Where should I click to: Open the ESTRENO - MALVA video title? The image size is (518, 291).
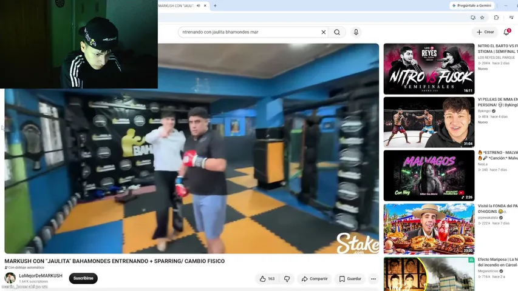[x=498, y=155]
